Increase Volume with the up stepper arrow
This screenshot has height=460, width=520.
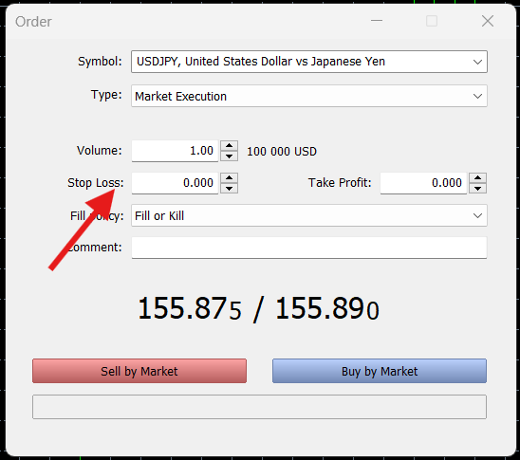pyautogui.click(x=229, y=146)
